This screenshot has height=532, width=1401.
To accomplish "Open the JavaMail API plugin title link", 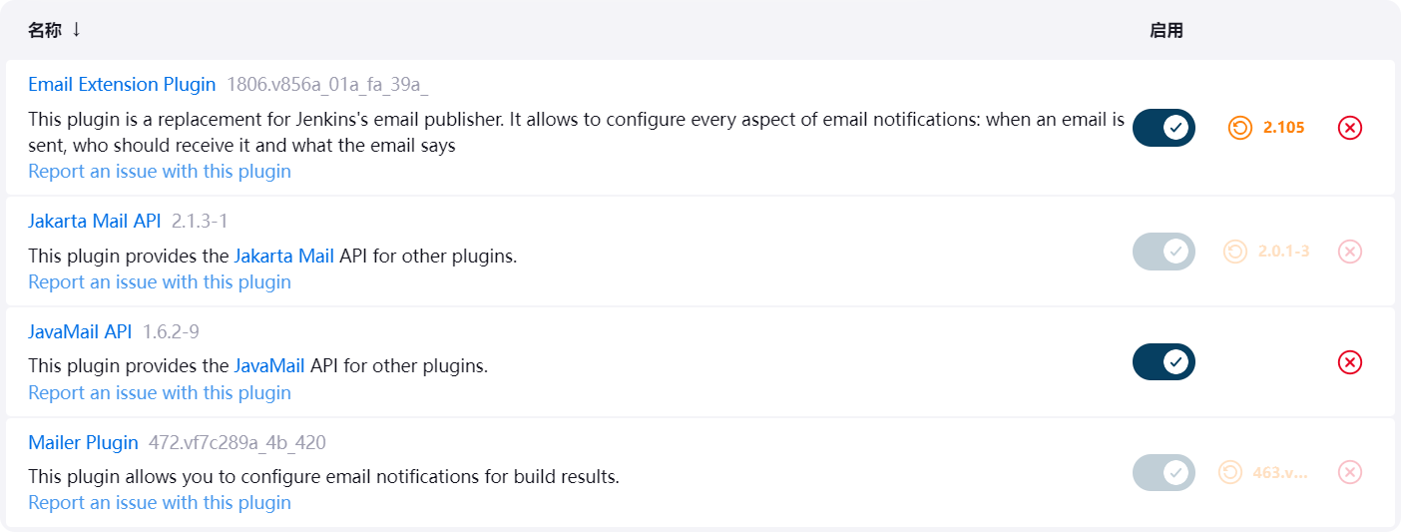I will [80, 331].
